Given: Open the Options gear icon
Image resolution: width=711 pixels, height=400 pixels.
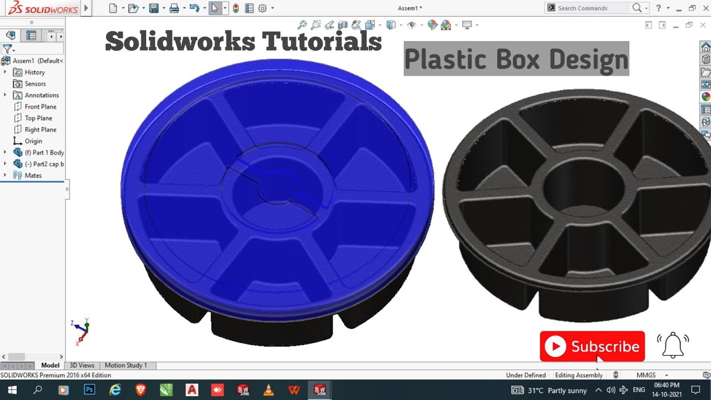Looking at the screenshot, I should pos(262,8).
